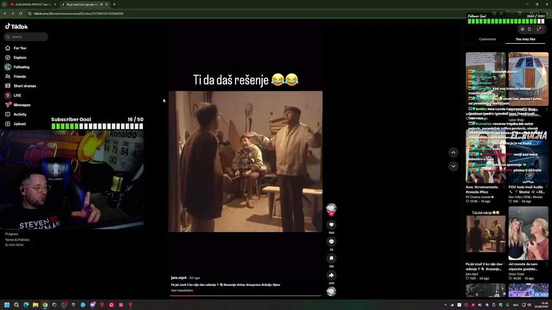Click the #resenje hashtag in caption
The height and width of the screenshot is (310, 552).
click(229, 285)
